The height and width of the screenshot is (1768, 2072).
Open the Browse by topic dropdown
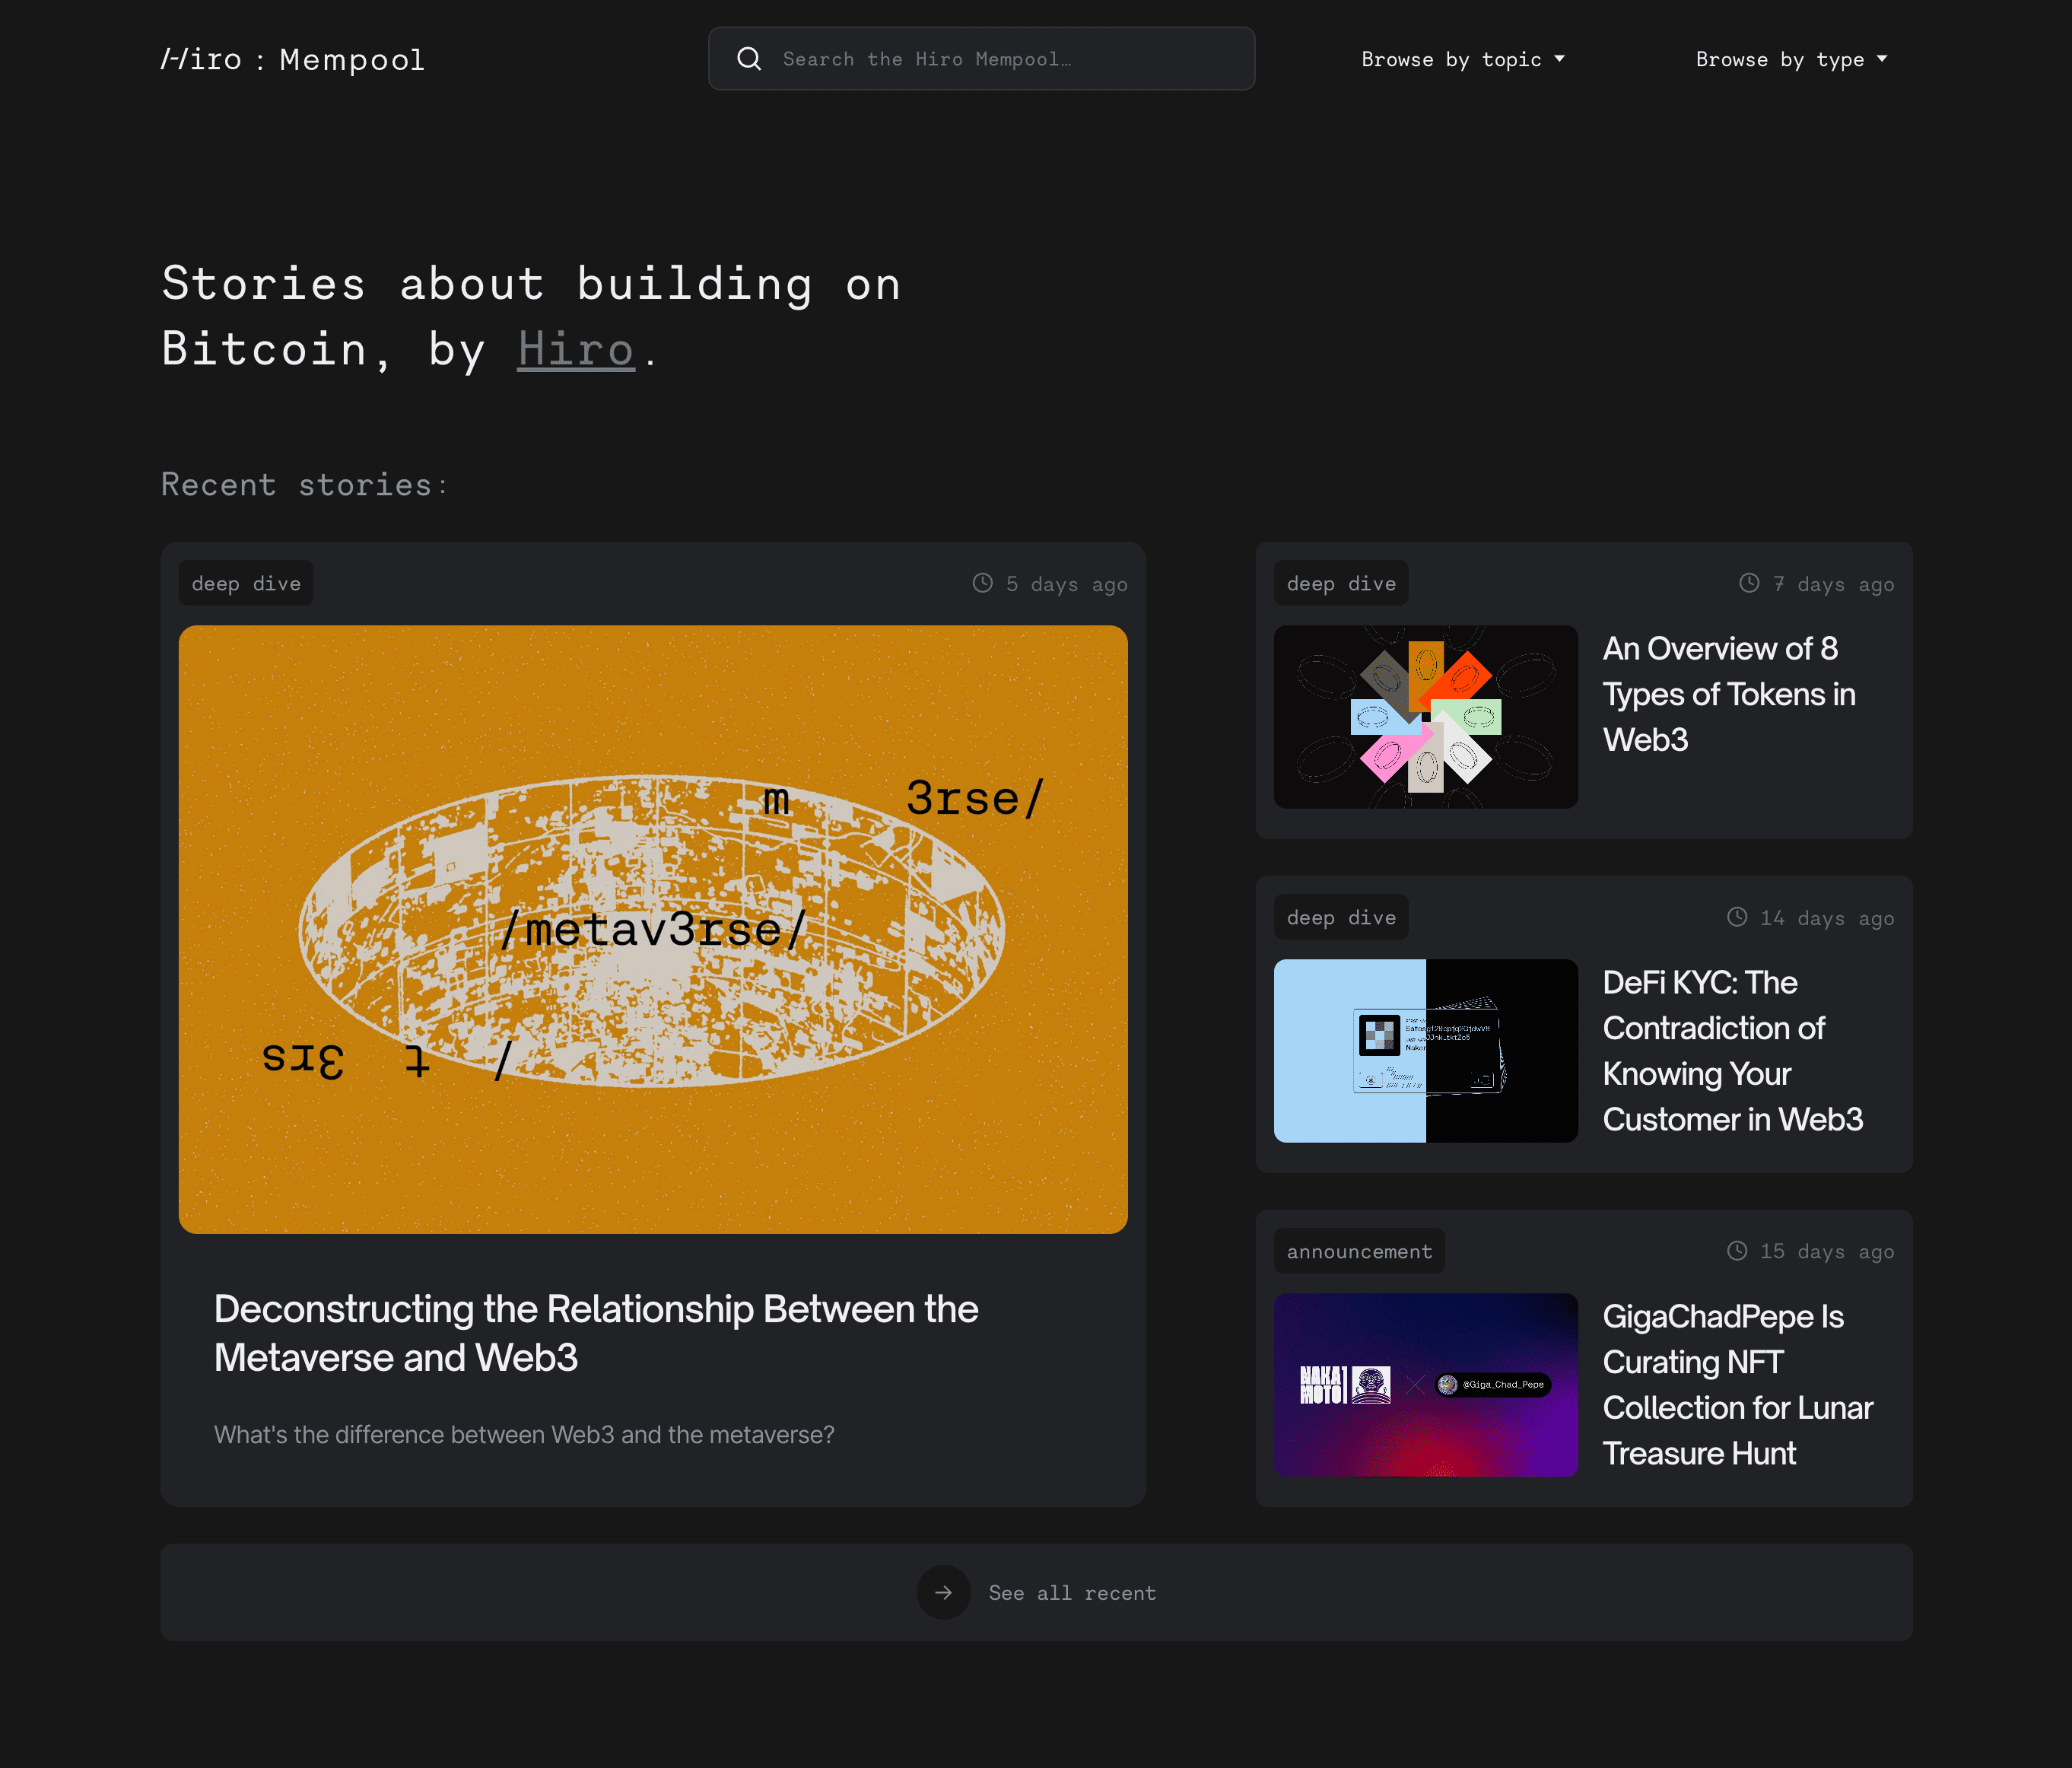1463,59
